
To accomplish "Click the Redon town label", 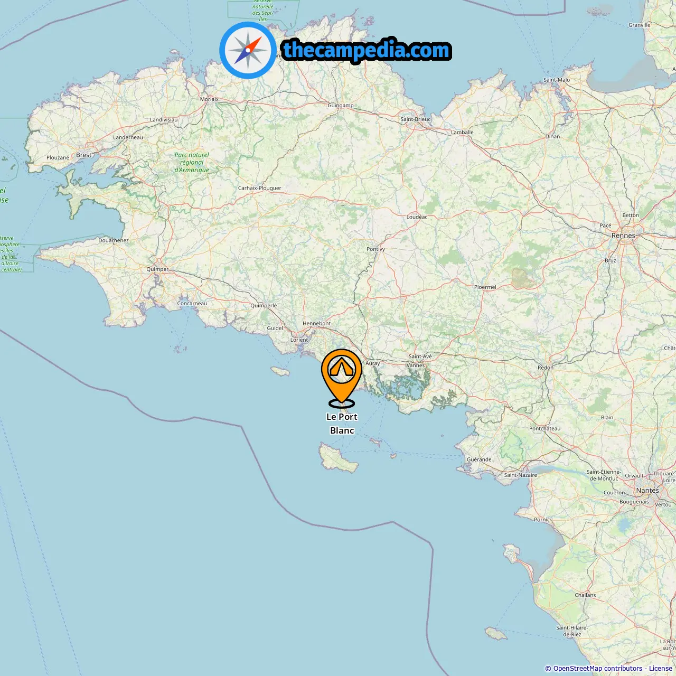I will [546, 368].
